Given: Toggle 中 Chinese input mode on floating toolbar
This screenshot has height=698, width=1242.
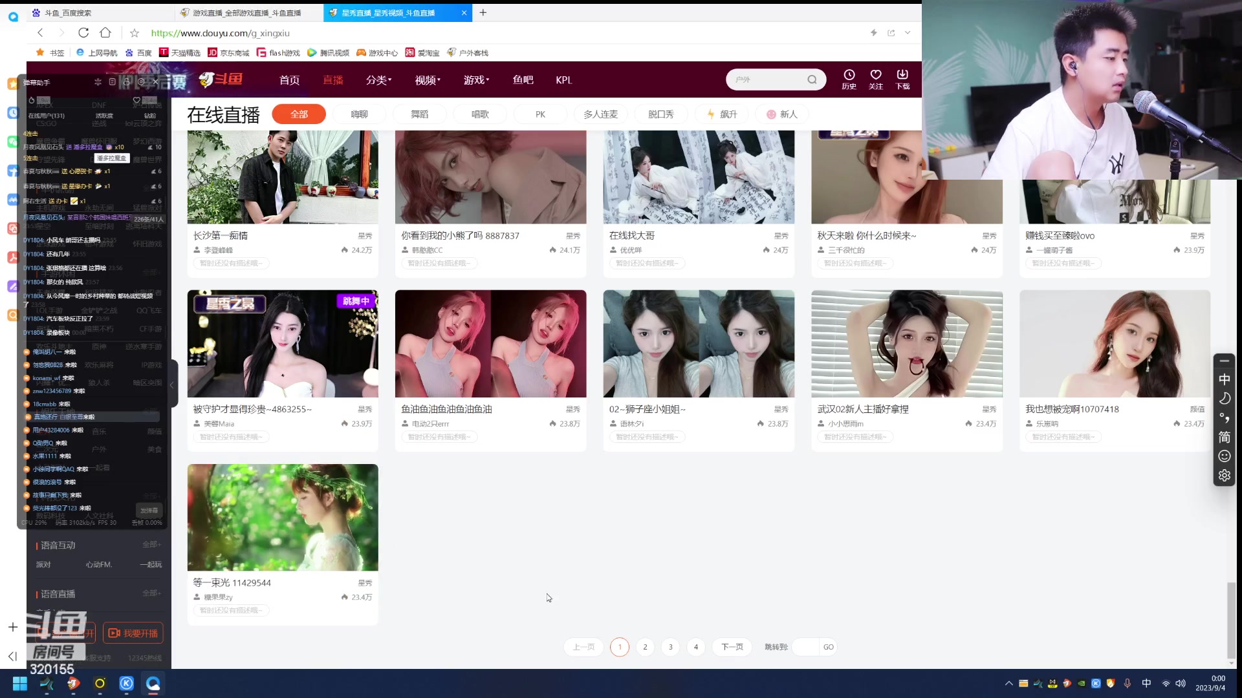Looking at the screenshot, I should pos(1224,379).
